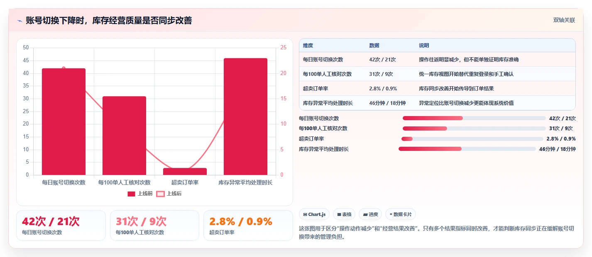
Task: Click the 每日账号切换次数 bar in chart
Action: coord(64,121)
